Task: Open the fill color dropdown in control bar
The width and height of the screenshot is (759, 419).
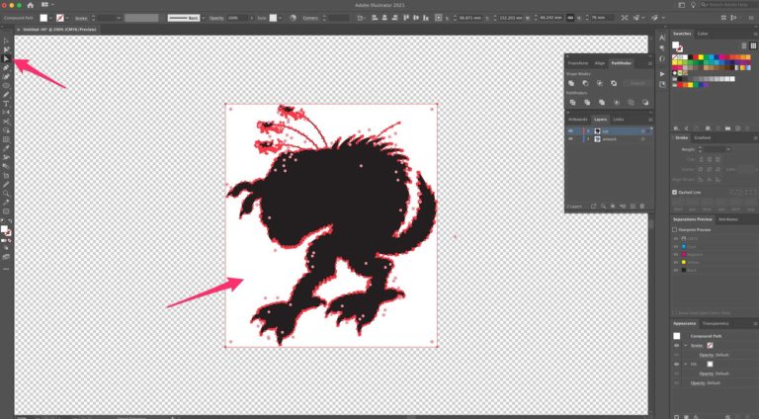Action: pyautogui.click(x=50, y=18)
